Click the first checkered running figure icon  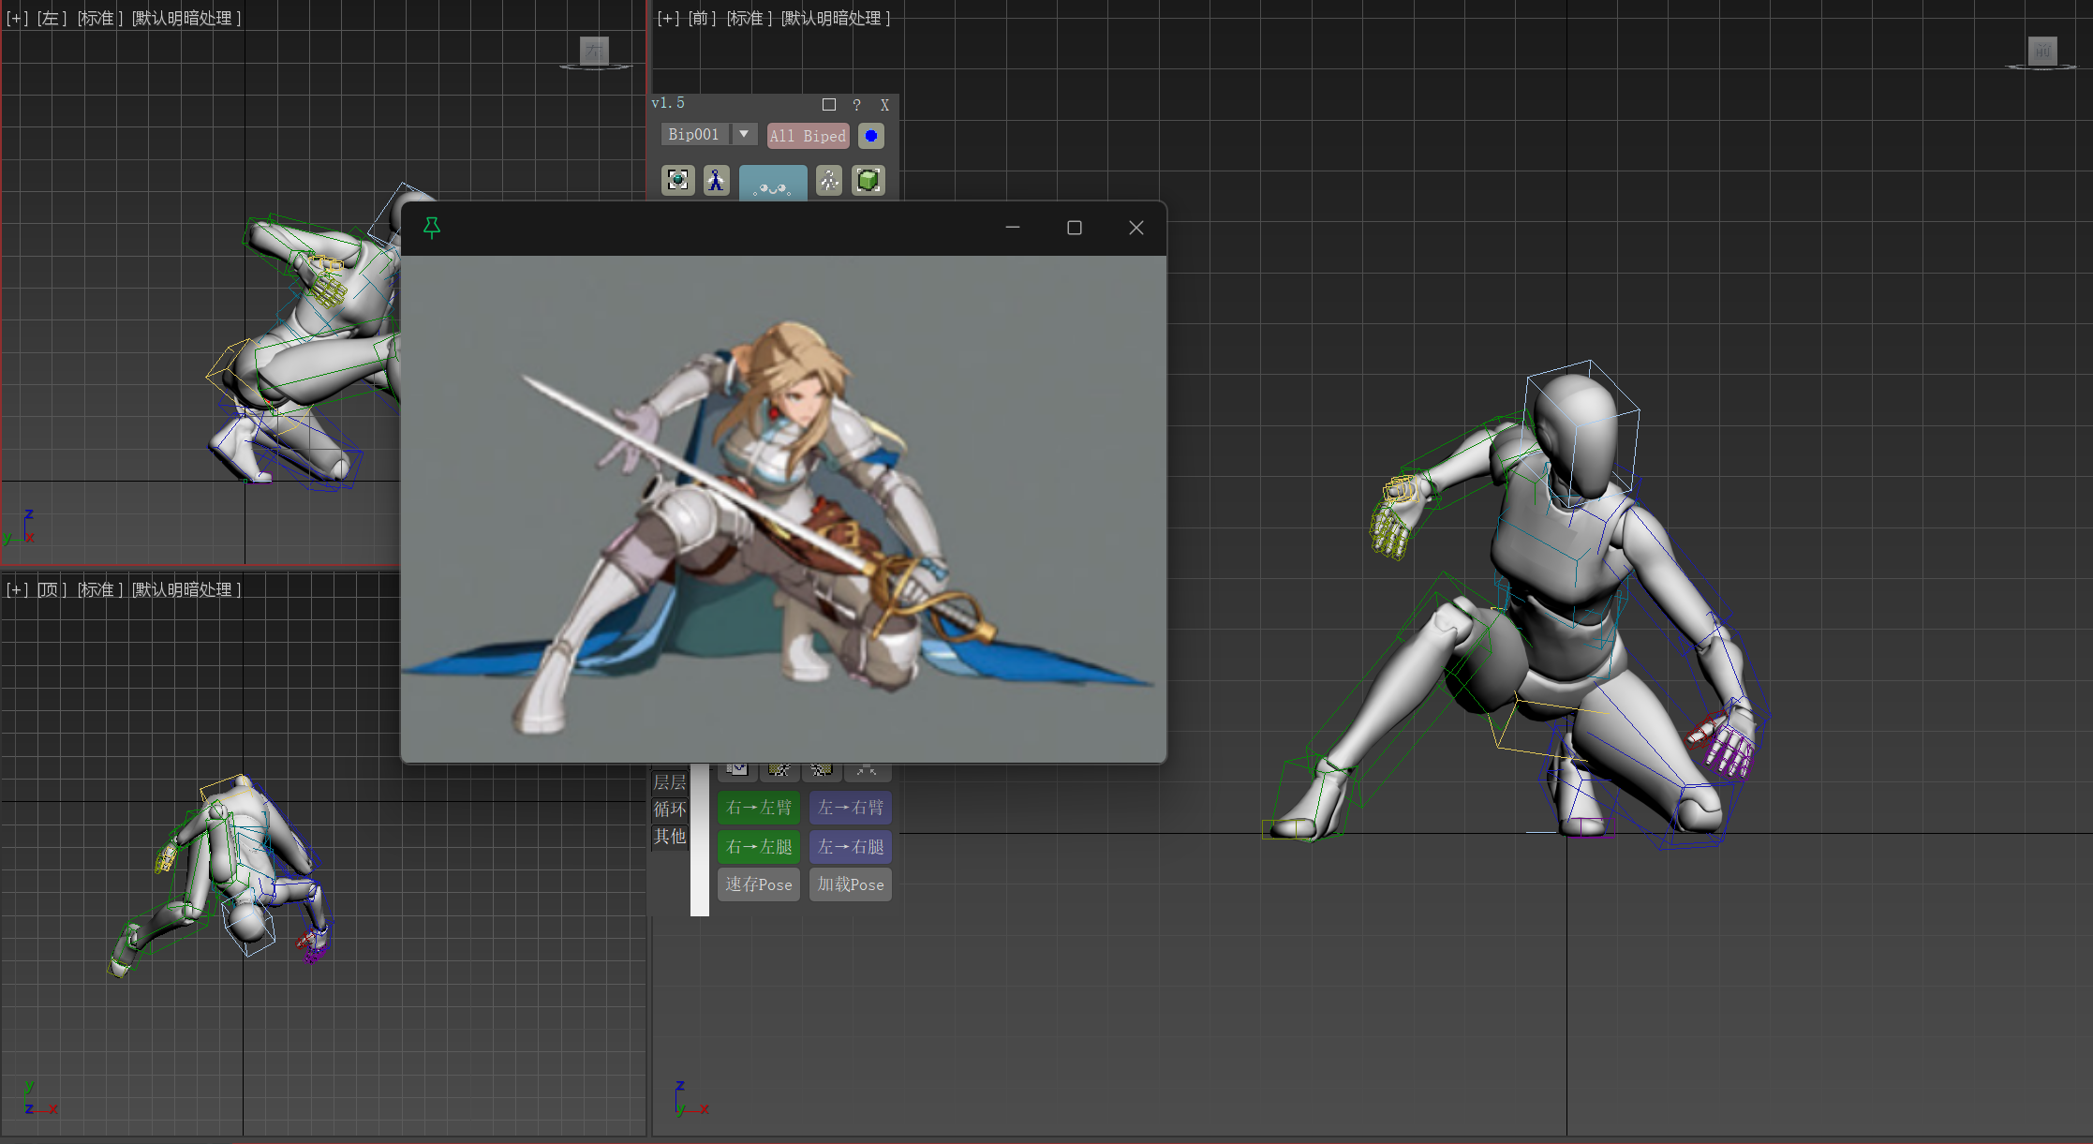(x=779, y=771)
